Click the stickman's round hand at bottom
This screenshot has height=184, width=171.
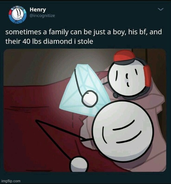point(79,164)
